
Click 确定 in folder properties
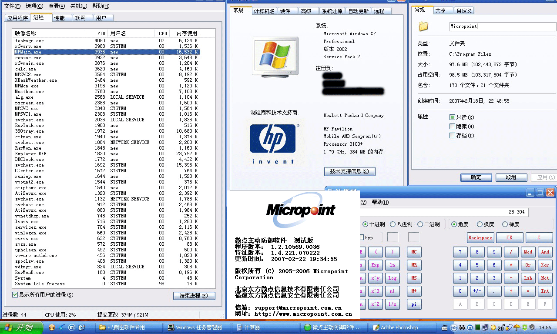point(476,177)
